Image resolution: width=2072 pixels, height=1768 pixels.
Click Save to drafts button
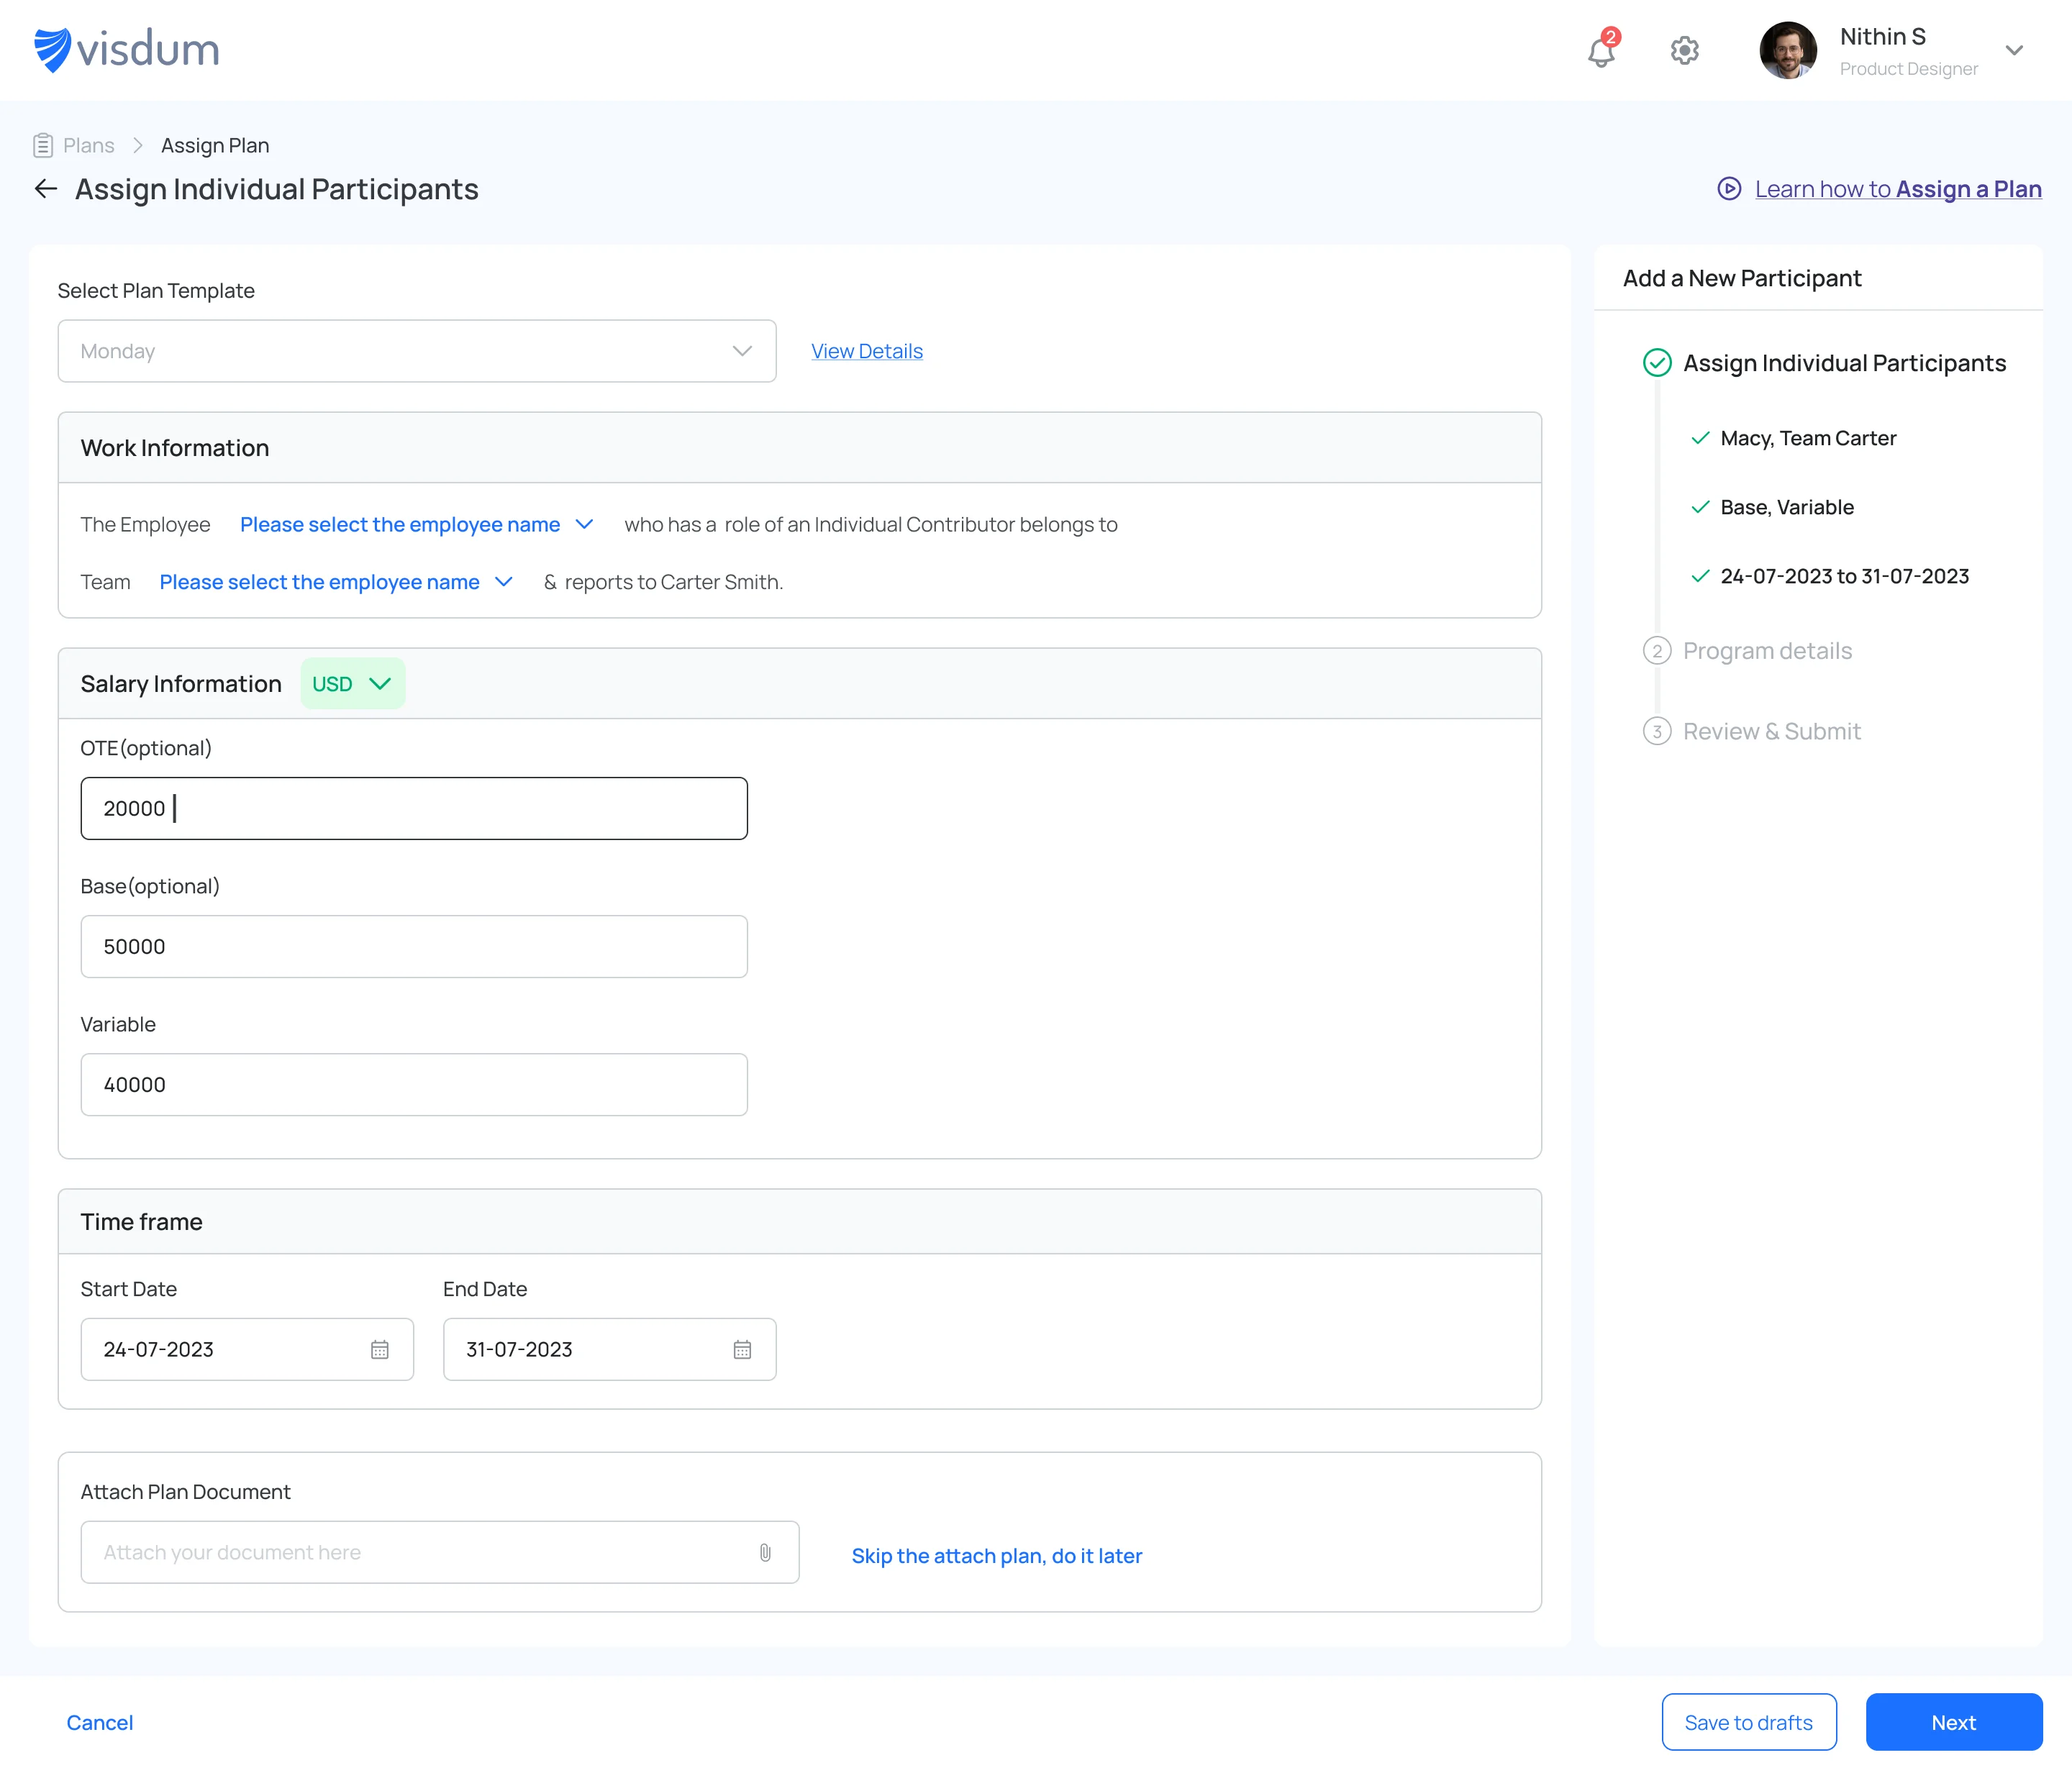pos(1749,1722)
